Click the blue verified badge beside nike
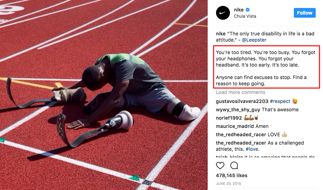 248,10
